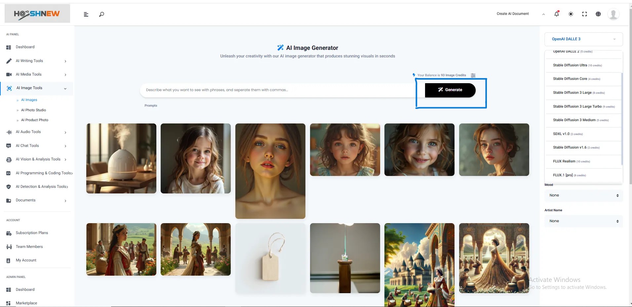Open the OpenAI DALLE 3 model dropdown
This screenshot has height=307, width=632.
pos(584,39)
